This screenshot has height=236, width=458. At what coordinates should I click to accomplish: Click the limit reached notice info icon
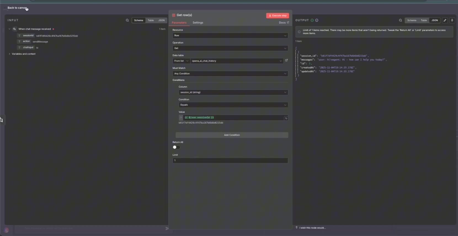coord(299,32)
